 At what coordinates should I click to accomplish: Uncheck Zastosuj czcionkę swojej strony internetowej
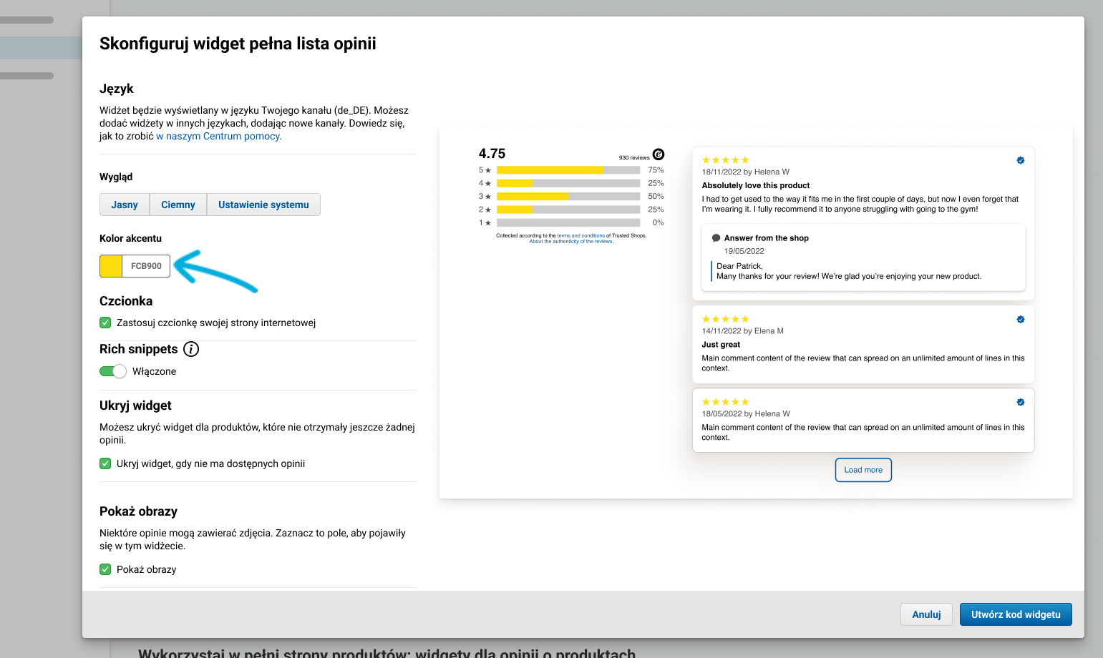pos(105,323)
